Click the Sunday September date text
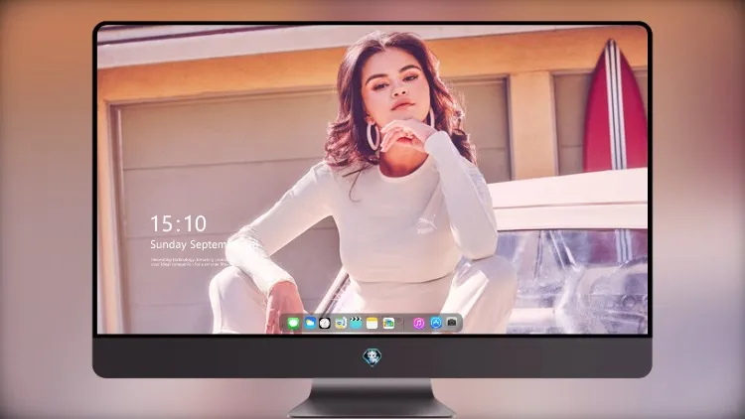This screenshot has height=419, width=745. pos(189,244)
